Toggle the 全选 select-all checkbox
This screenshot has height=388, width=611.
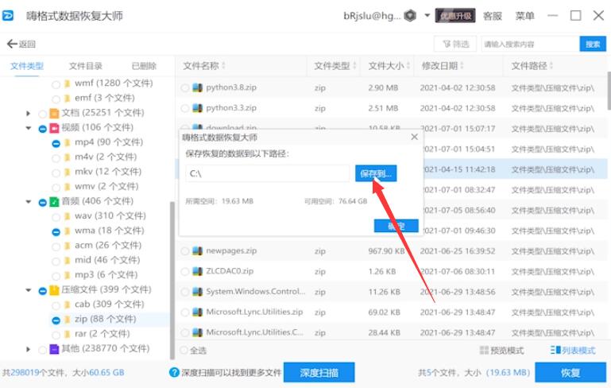point(184,350)
